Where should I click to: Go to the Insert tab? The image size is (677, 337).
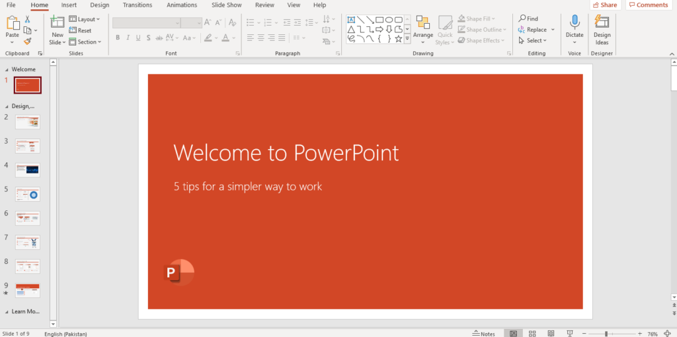[x=69, y=5]
